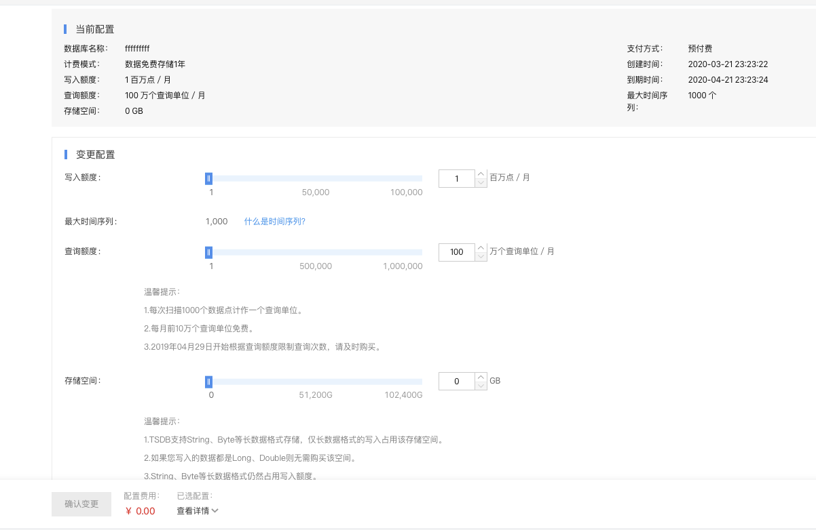Click the write quota slider handle

coord(209,178)
